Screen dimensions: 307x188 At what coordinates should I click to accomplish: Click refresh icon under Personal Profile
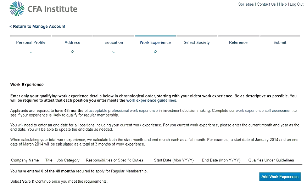31,52
